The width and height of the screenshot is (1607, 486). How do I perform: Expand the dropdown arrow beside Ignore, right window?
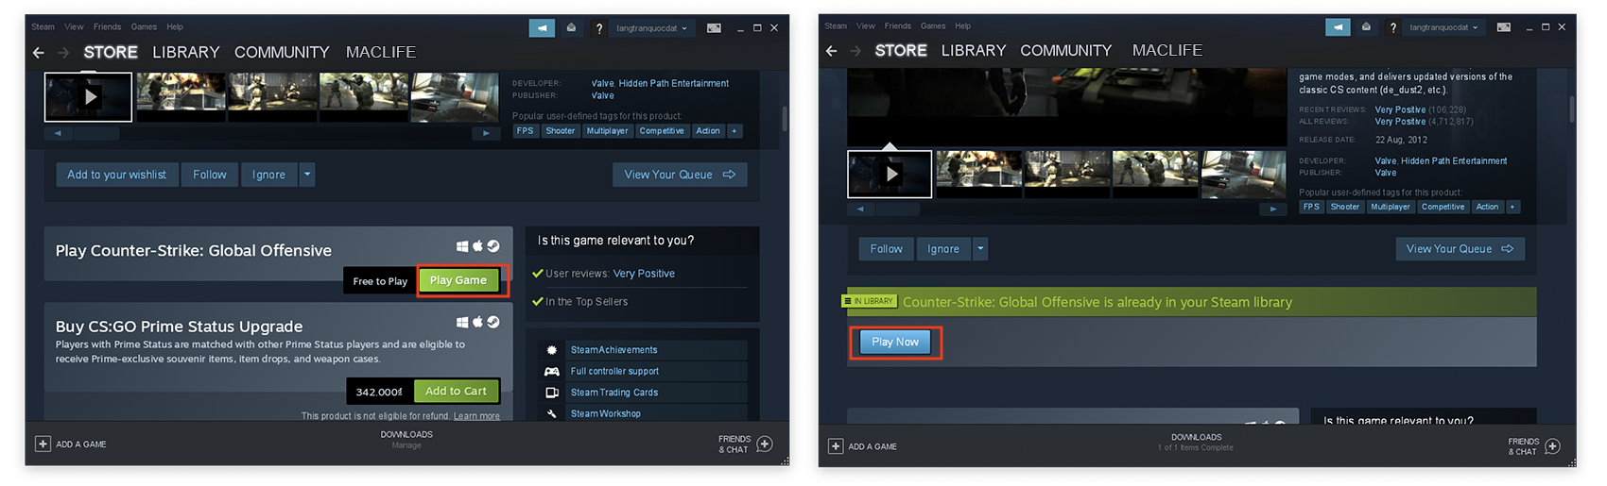[x=980, y=249]
